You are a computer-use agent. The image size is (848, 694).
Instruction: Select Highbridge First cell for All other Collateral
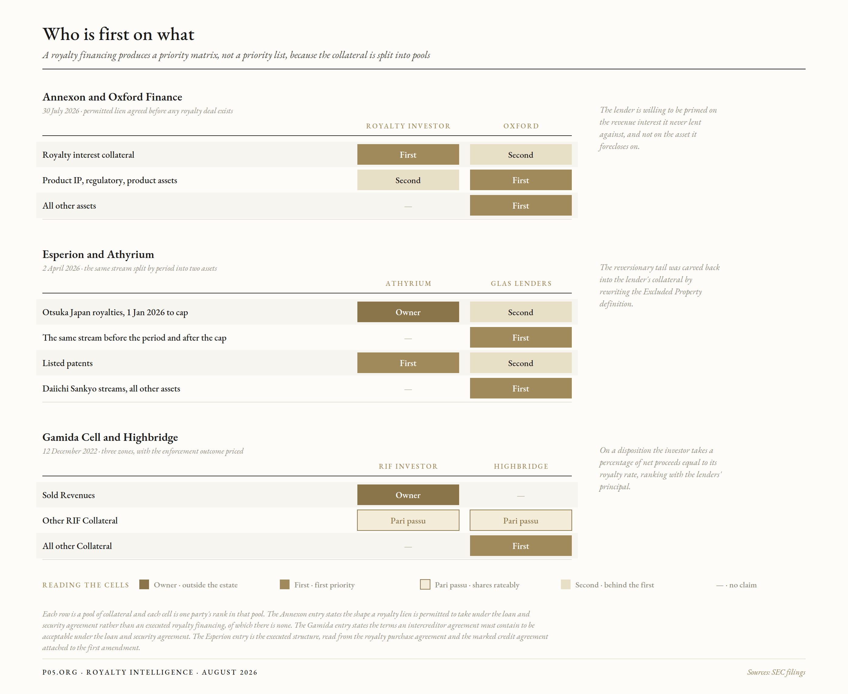(x=521, y=546)
